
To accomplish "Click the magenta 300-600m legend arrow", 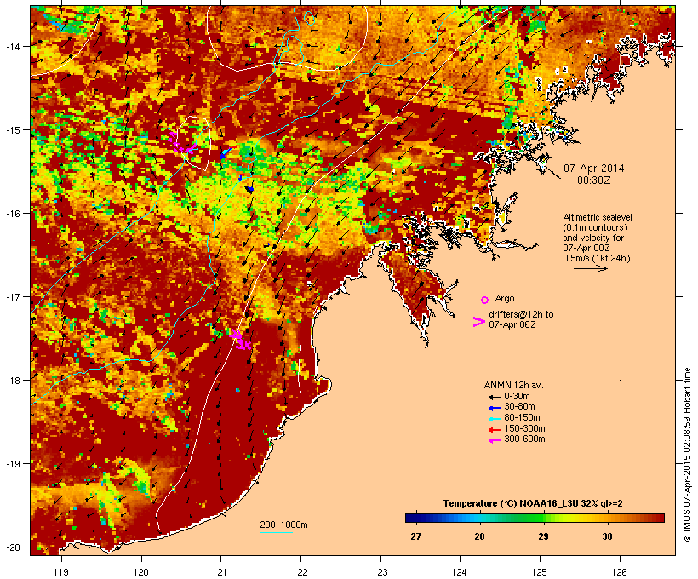I will 494,440.
